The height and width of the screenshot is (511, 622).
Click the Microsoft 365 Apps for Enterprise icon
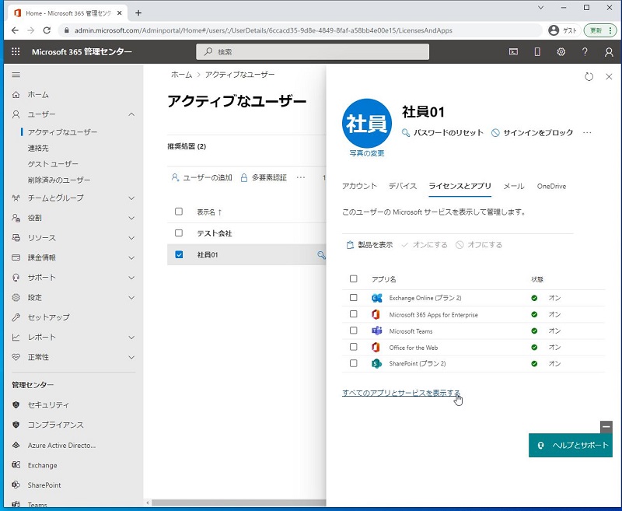[376, 315]
